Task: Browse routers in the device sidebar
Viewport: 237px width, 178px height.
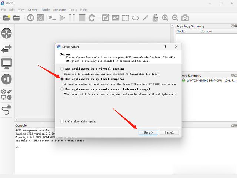Action: pyautogui.click(x=7, y=33)
